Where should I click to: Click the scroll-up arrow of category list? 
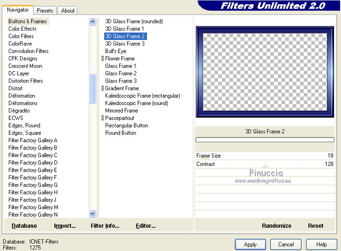click(93, 21)
